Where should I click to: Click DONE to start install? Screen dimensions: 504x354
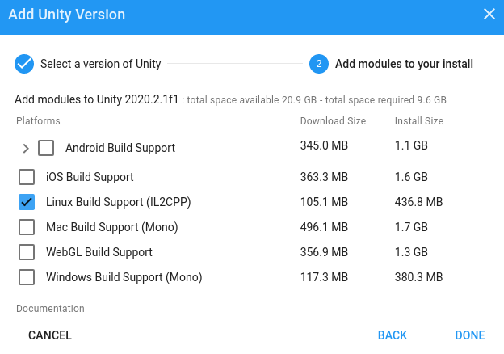coord(469,335)
